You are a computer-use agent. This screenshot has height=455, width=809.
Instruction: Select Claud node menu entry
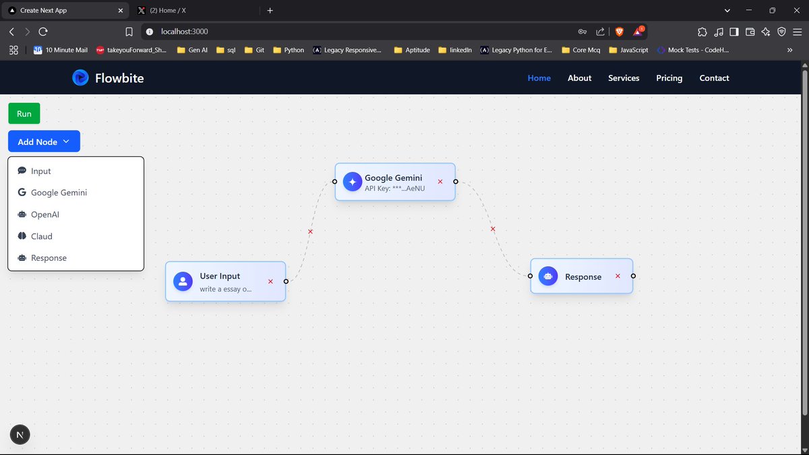pyautogui.click(x=76, y=236)
